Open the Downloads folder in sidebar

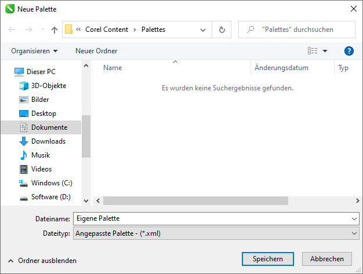(x=48, y=141)
